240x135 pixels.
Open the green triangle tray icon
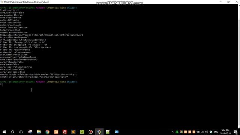[x=177, y=132]
